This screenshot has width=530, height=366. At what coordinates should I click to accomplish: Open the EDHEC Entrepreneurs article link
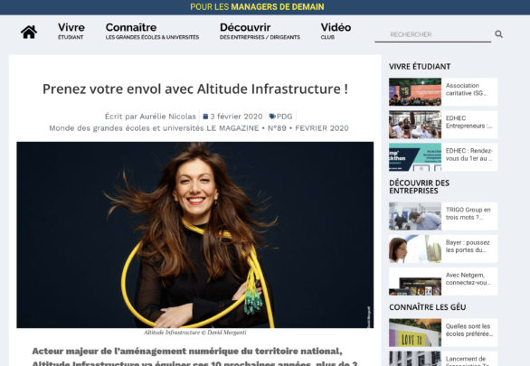(x=468, y=122)
